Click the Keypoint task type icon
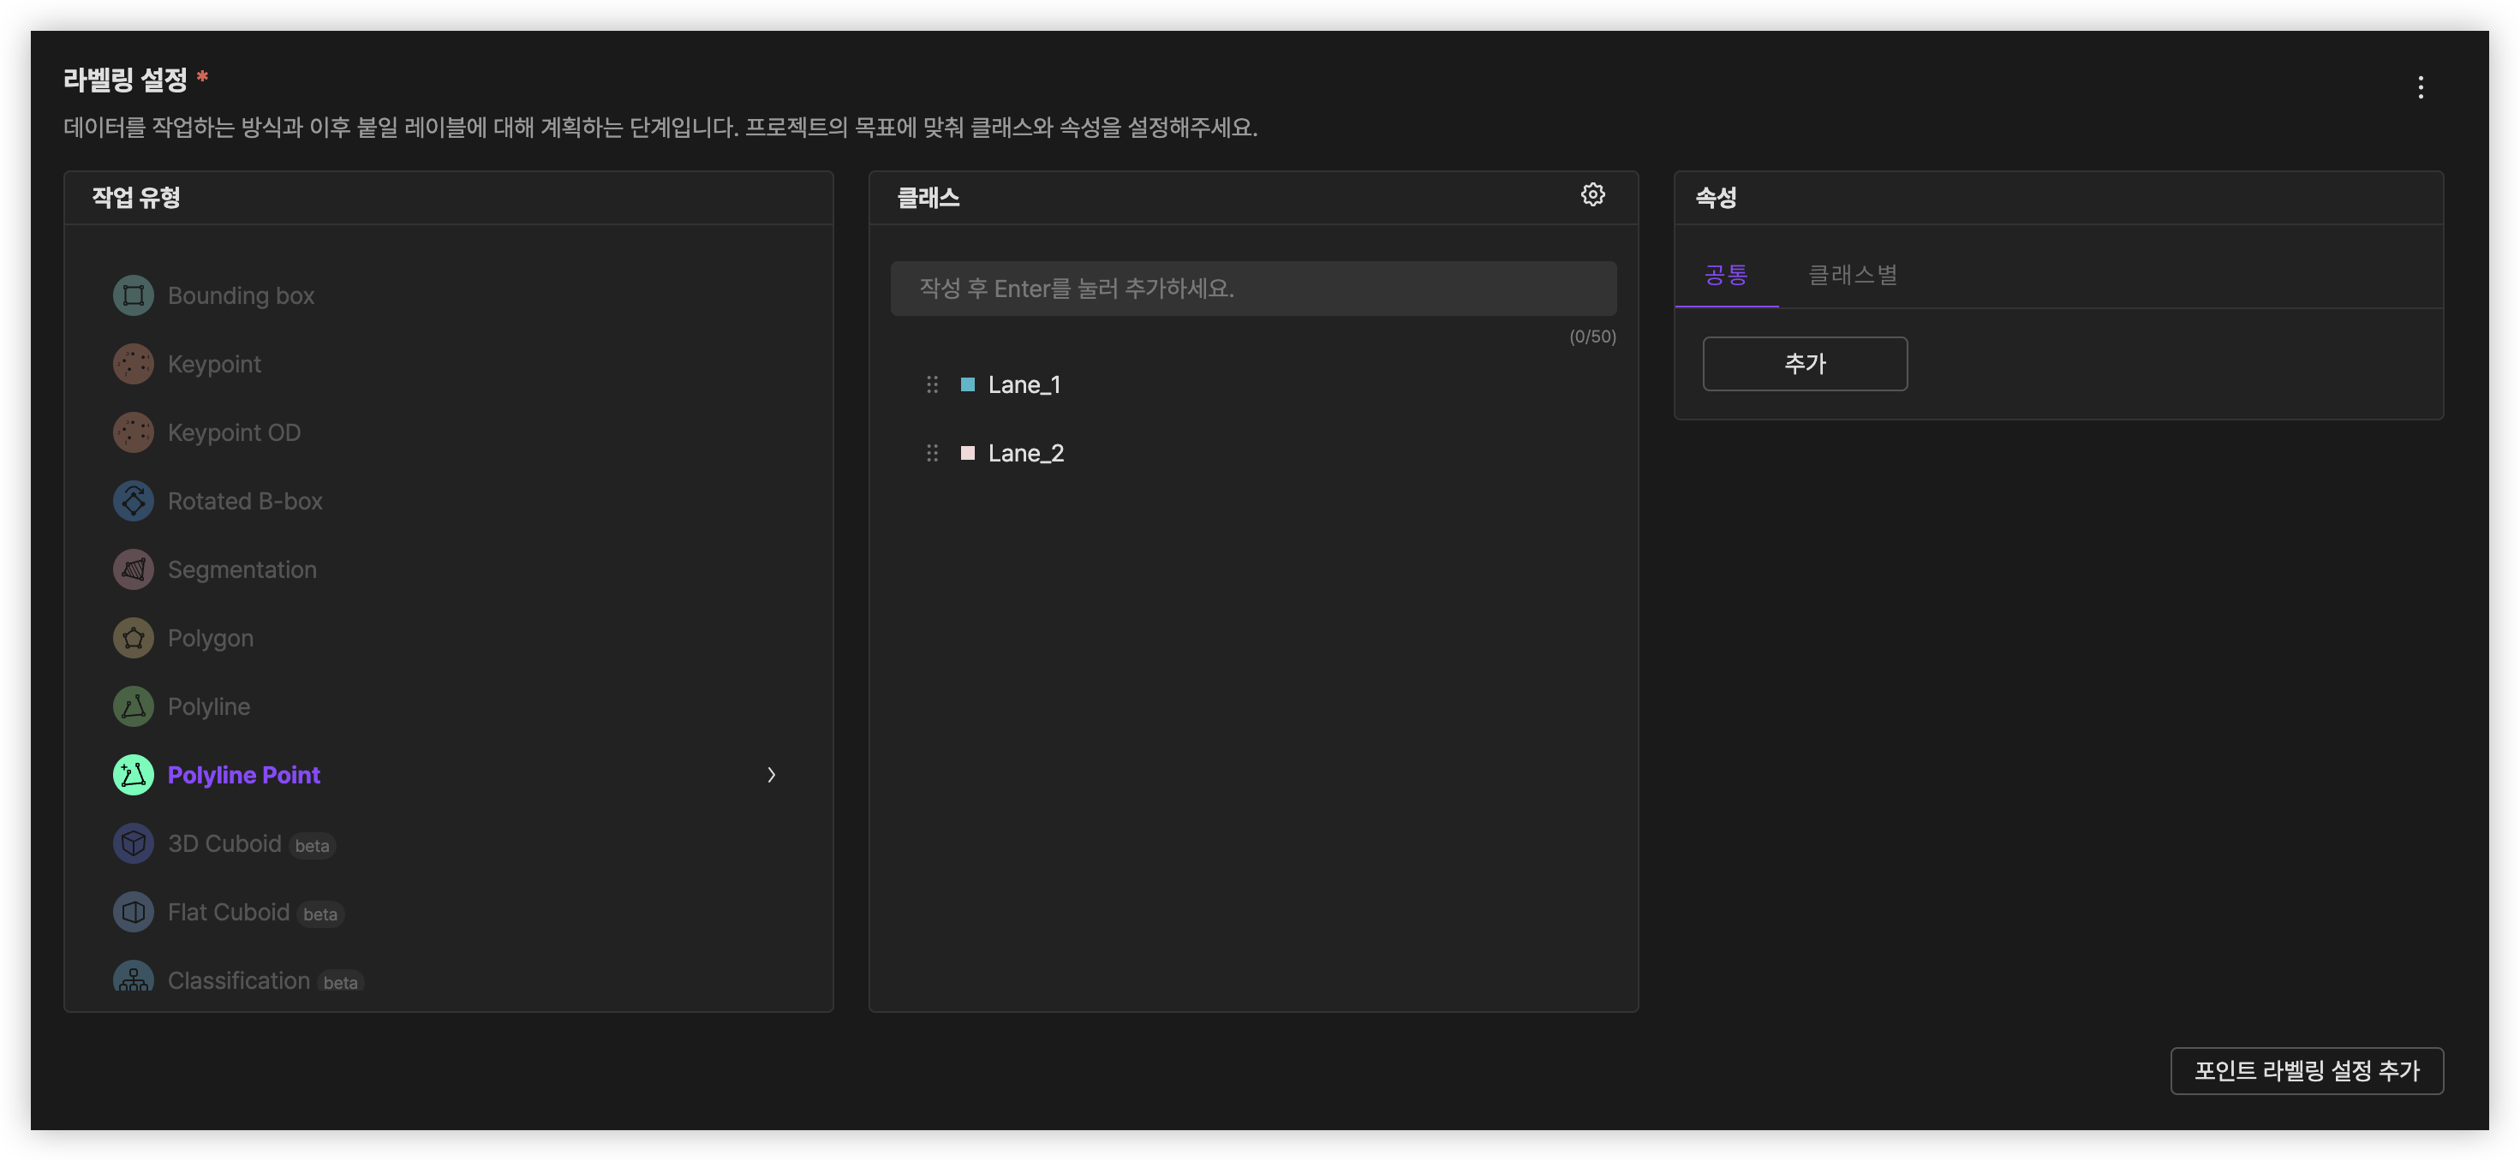Screen dimensions: 2520x1161 point(133,364)
